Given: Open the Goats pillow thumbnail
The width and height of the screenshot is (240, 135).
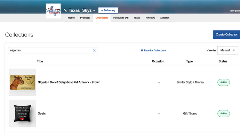Looking at the screenshot, I should coord(23,113).
